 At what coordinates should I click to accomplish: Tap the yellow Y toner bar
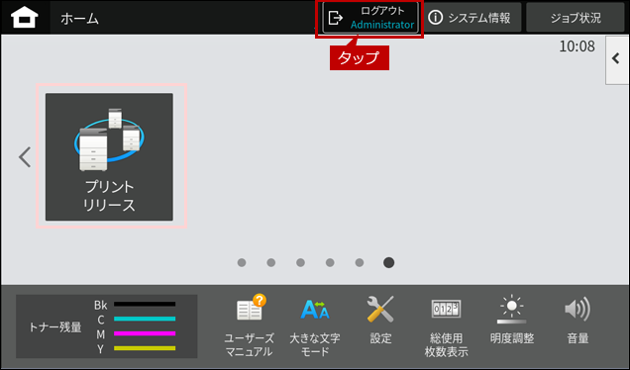[145, 348]
